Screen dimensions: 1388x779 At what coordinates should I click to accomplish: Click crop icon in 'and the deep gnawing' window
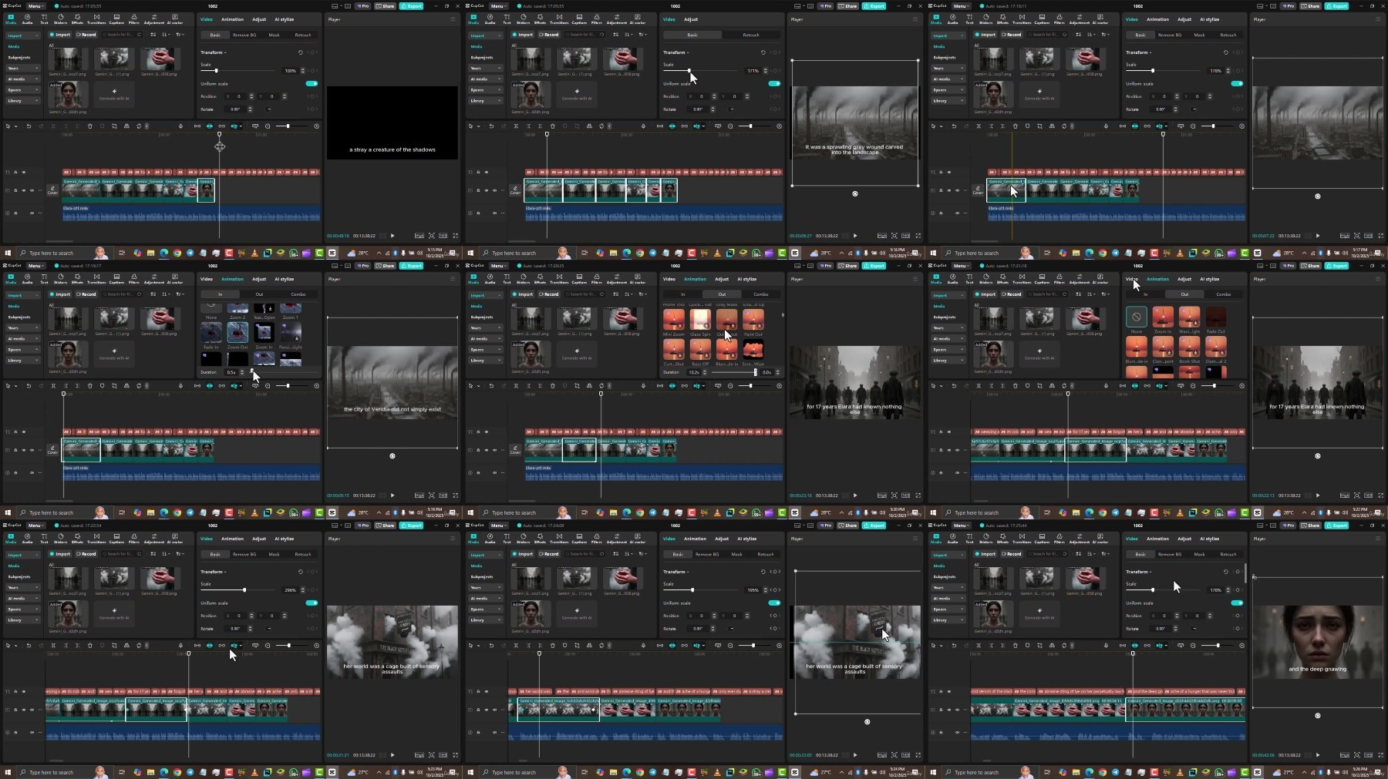1039,646
